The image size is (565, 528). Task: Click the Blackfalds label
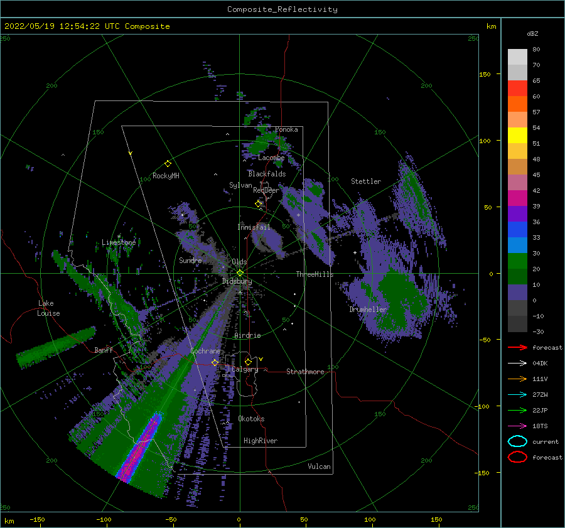tap(267, 174)
